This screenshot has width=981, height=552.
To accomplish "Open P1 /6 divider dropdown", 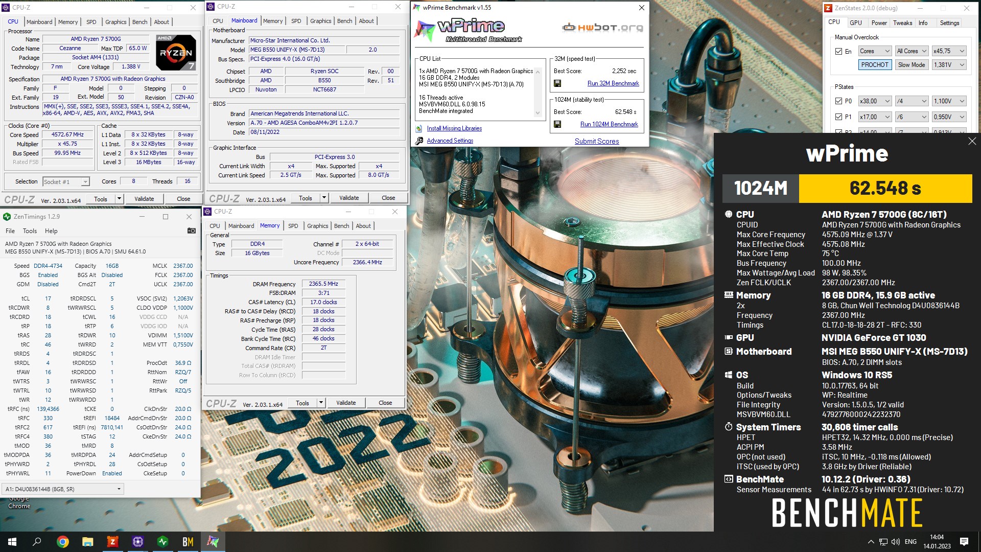I will (x=912, y=117).
